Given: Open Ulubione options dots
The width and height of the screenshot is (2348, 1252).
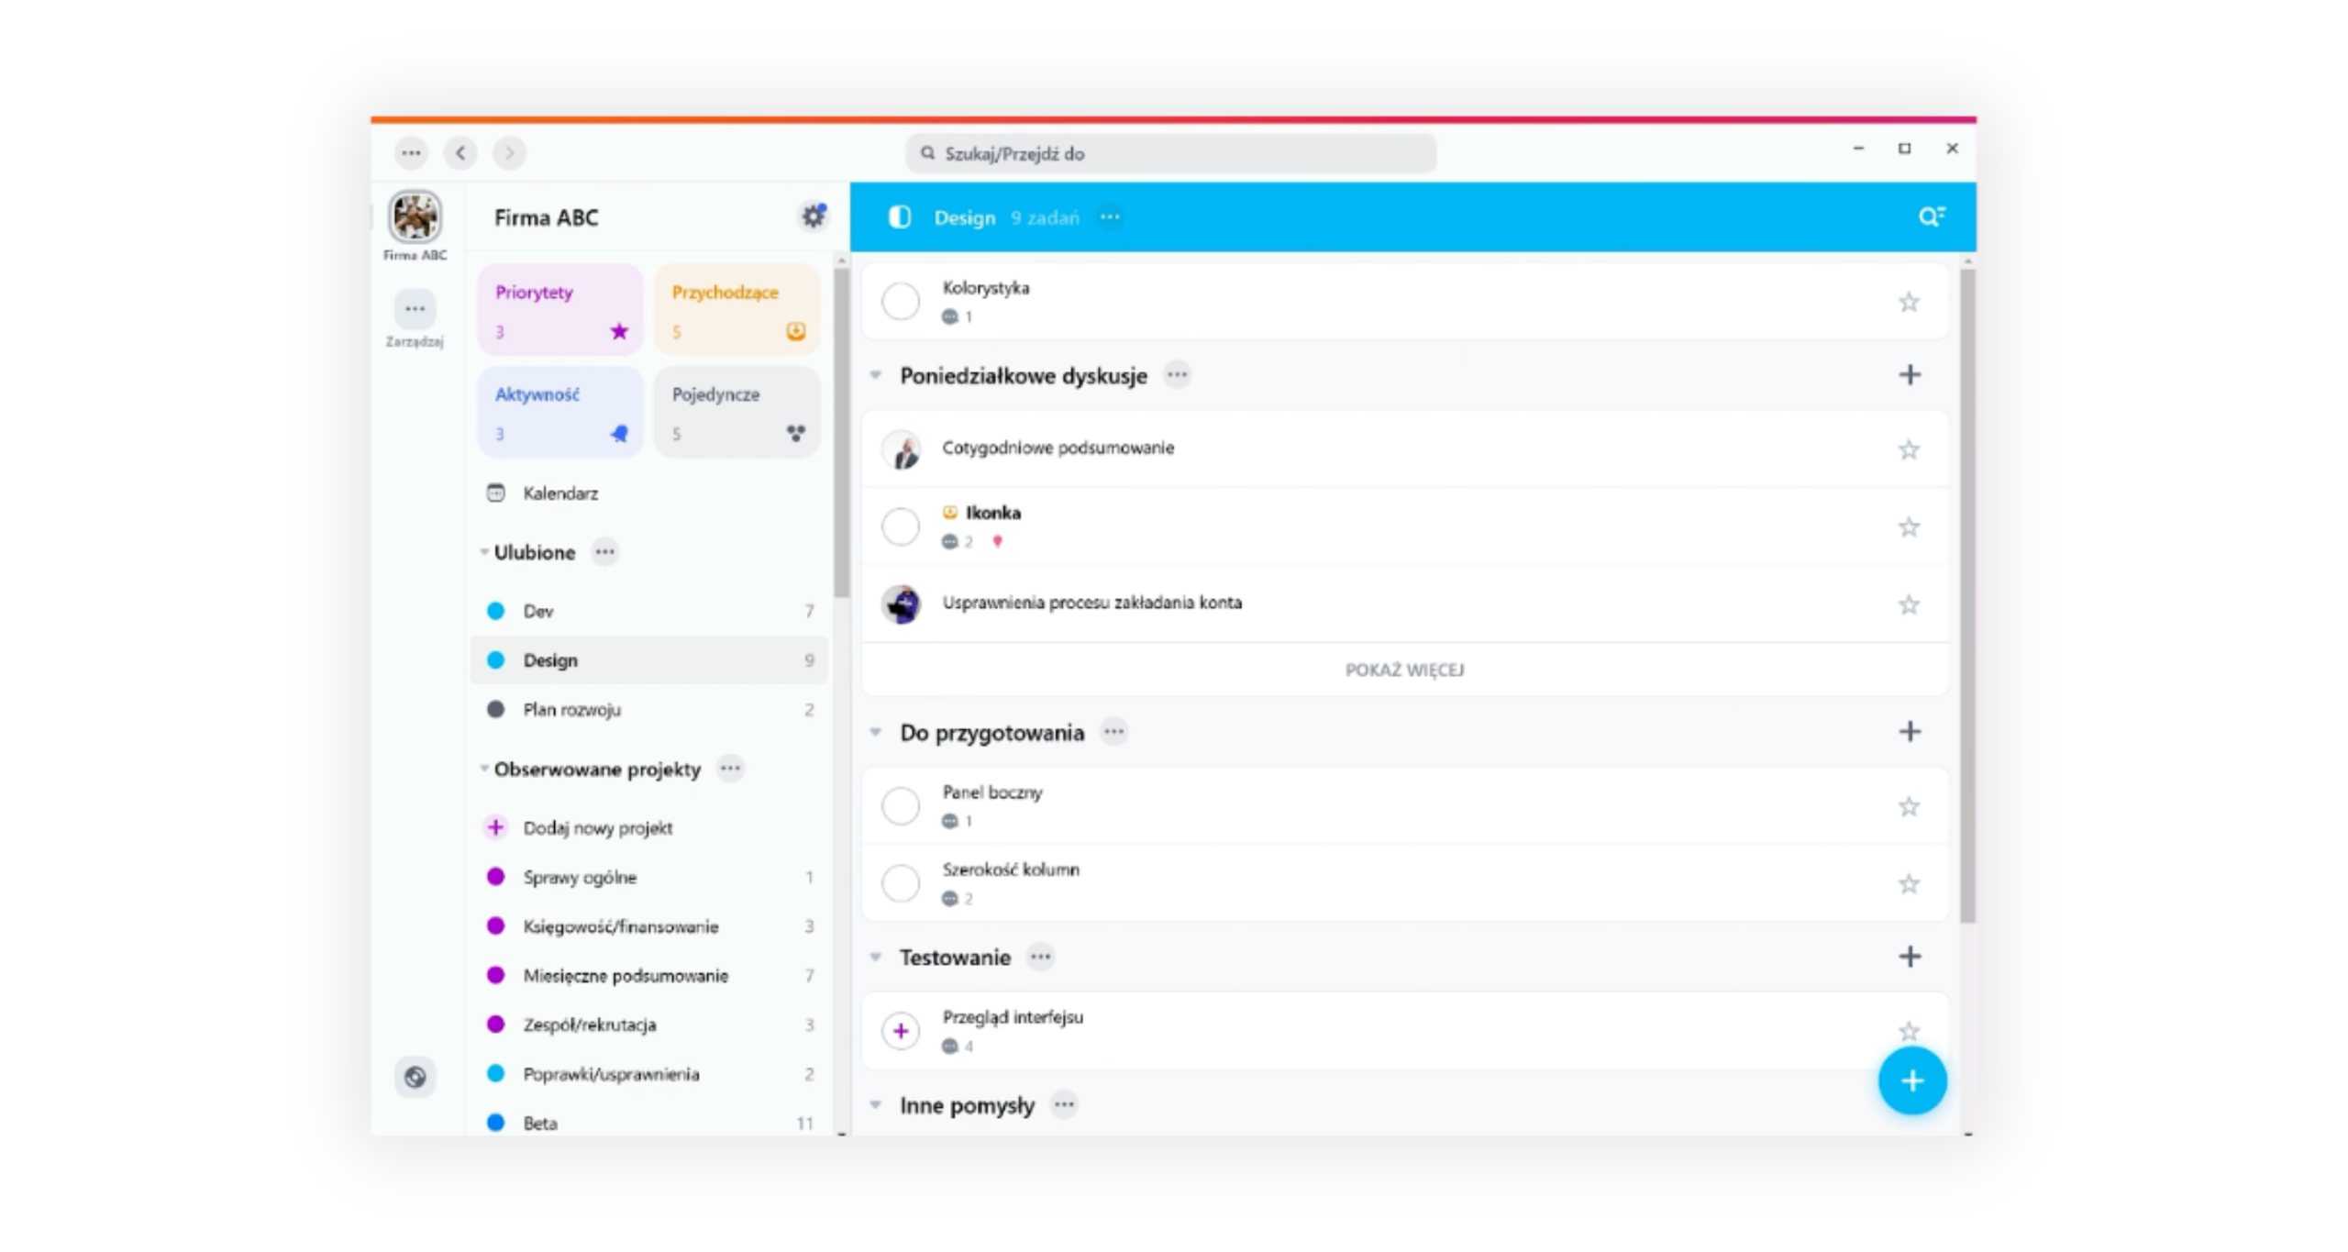Looking at the screenshot, I should click(x=604, y=551).
